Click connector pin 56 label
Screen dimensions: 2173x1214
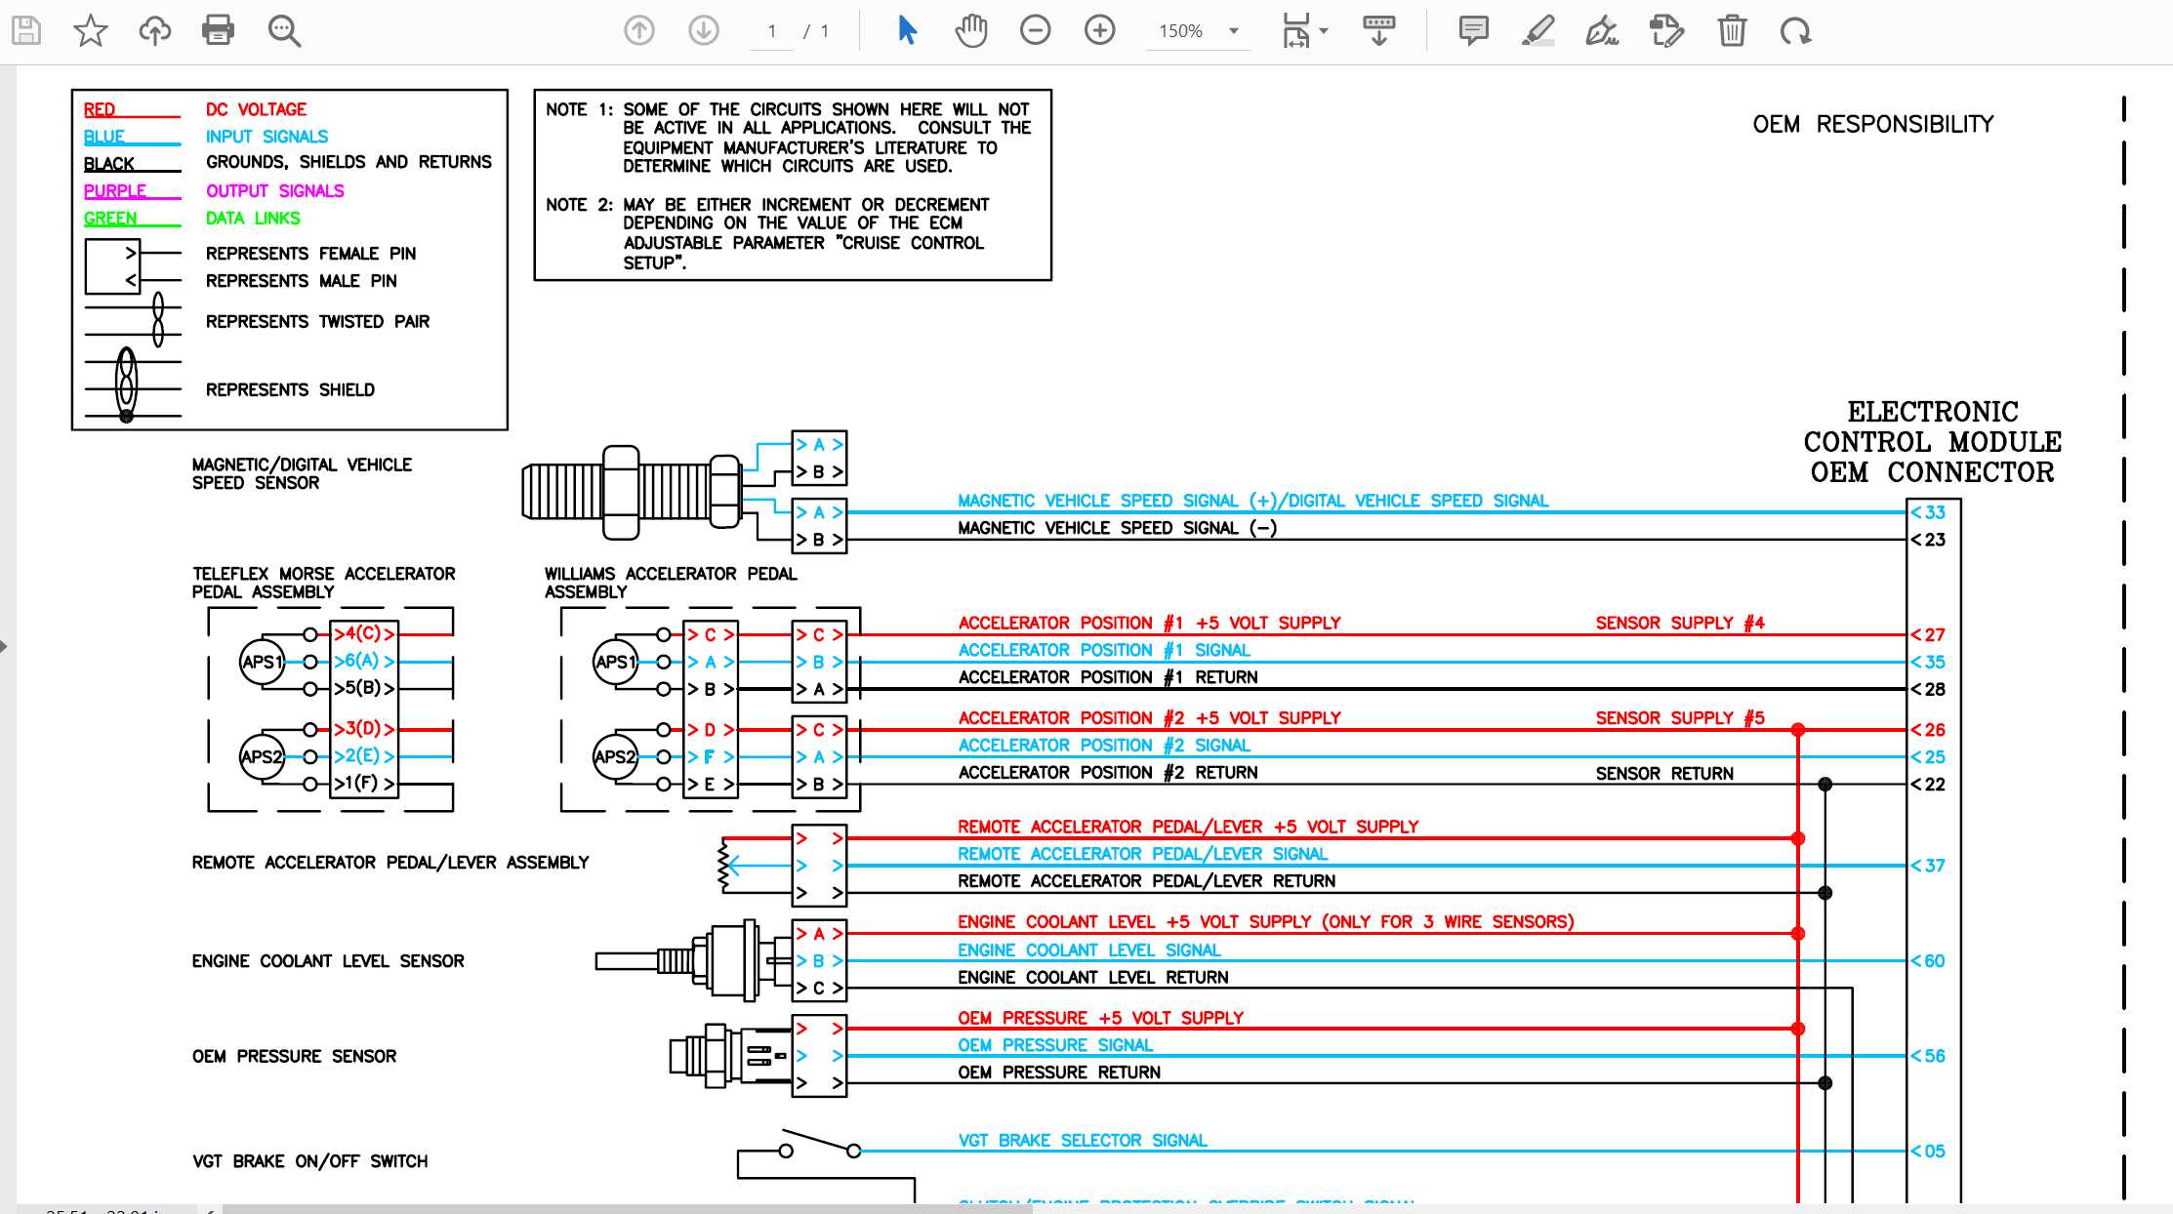[1929, 1056]
